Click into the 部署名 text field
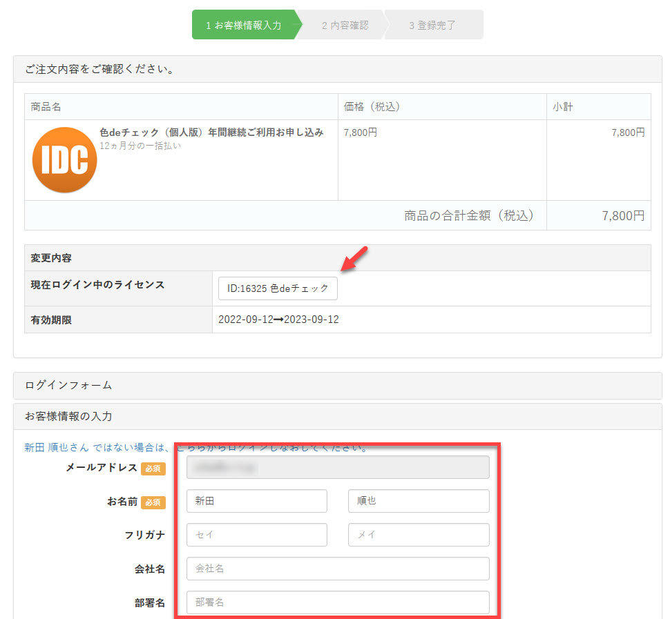 pos(338,602)
